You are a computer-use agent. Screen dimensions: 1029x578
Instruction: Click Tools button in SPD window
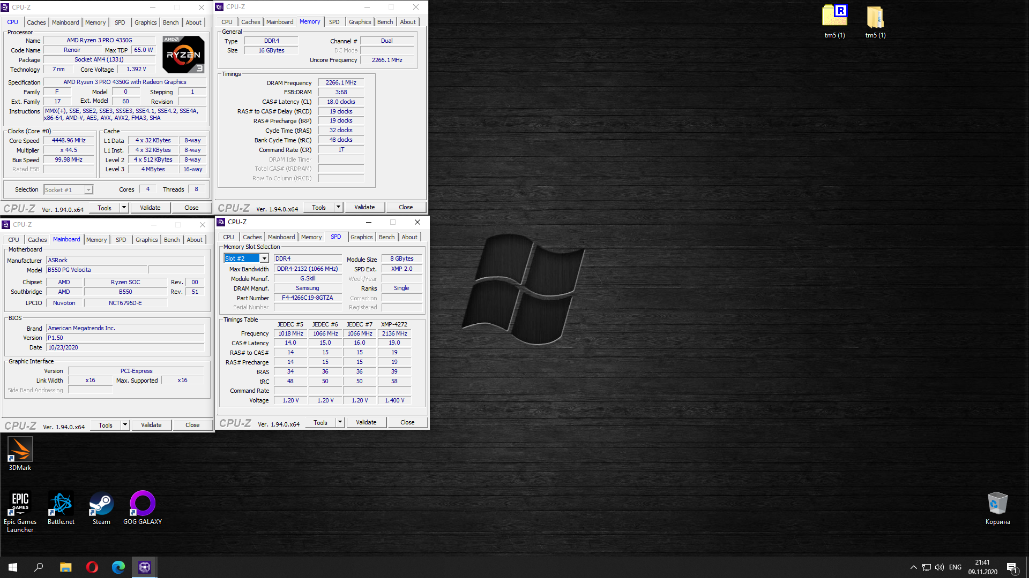[320, 422]
